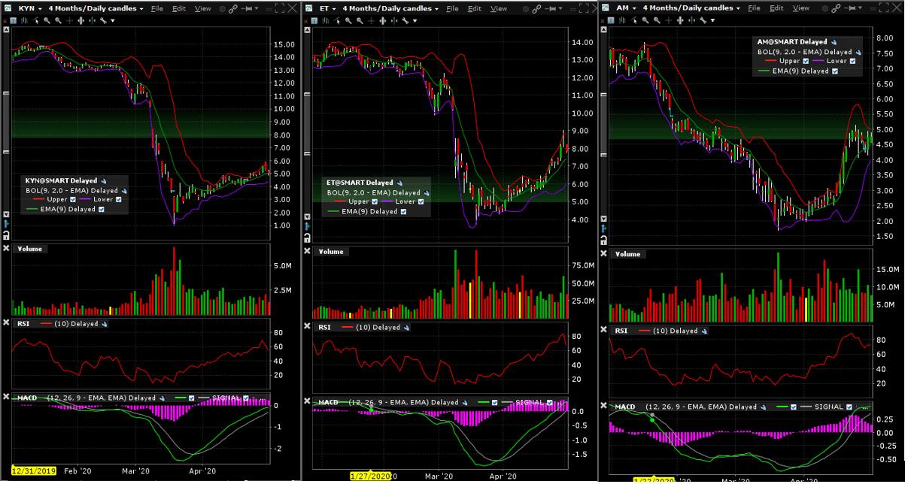The height and width of the screenshot is (484, 908).
Task: Uncheck the Upper band checkbox in ET legend
Action: pyautogui.click(x=375, y=201)
